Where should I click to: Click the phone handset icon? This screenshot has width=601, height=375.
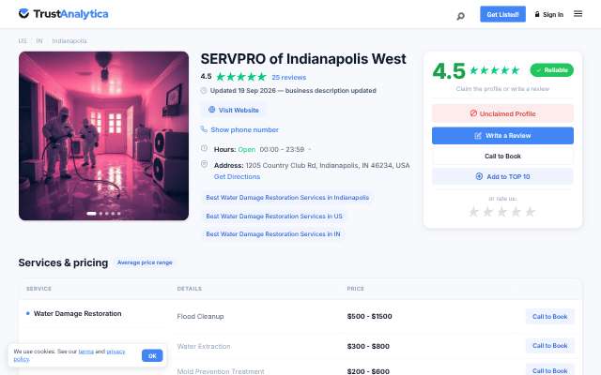point(204,129)
